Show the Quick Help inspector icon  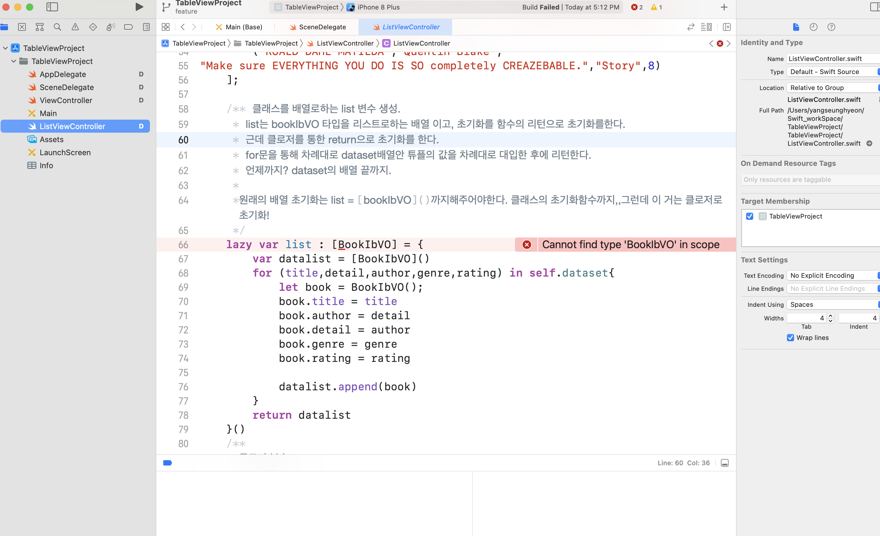tap(831, 27)
